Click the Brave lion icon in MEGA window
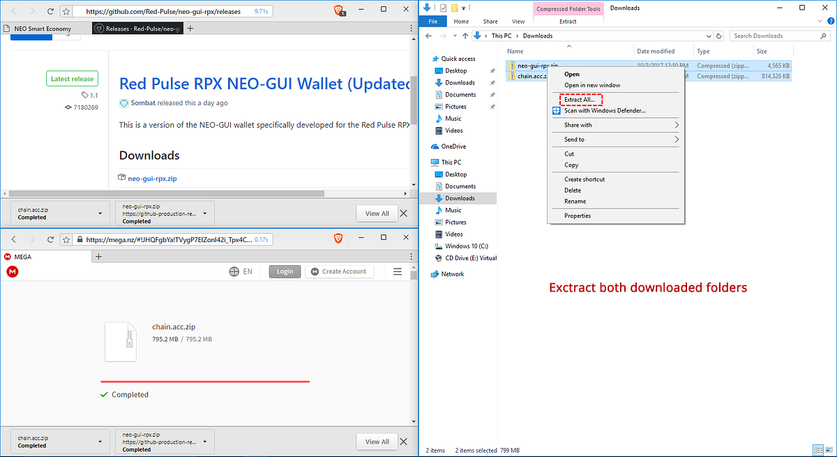Viewport: 837px width, 457px height. [x=338, y=239]
